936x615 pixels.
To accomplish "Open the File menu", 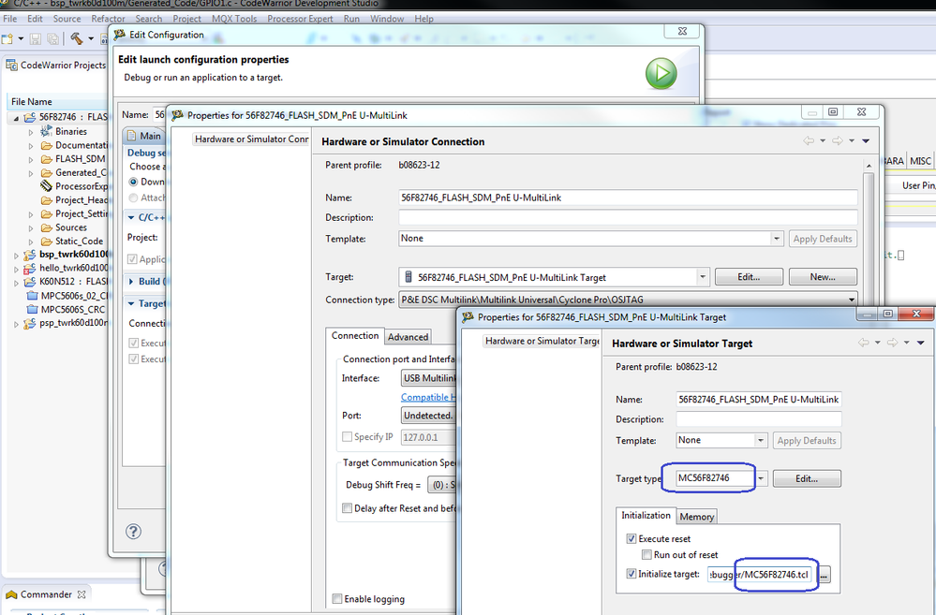I will coord(10,19).
